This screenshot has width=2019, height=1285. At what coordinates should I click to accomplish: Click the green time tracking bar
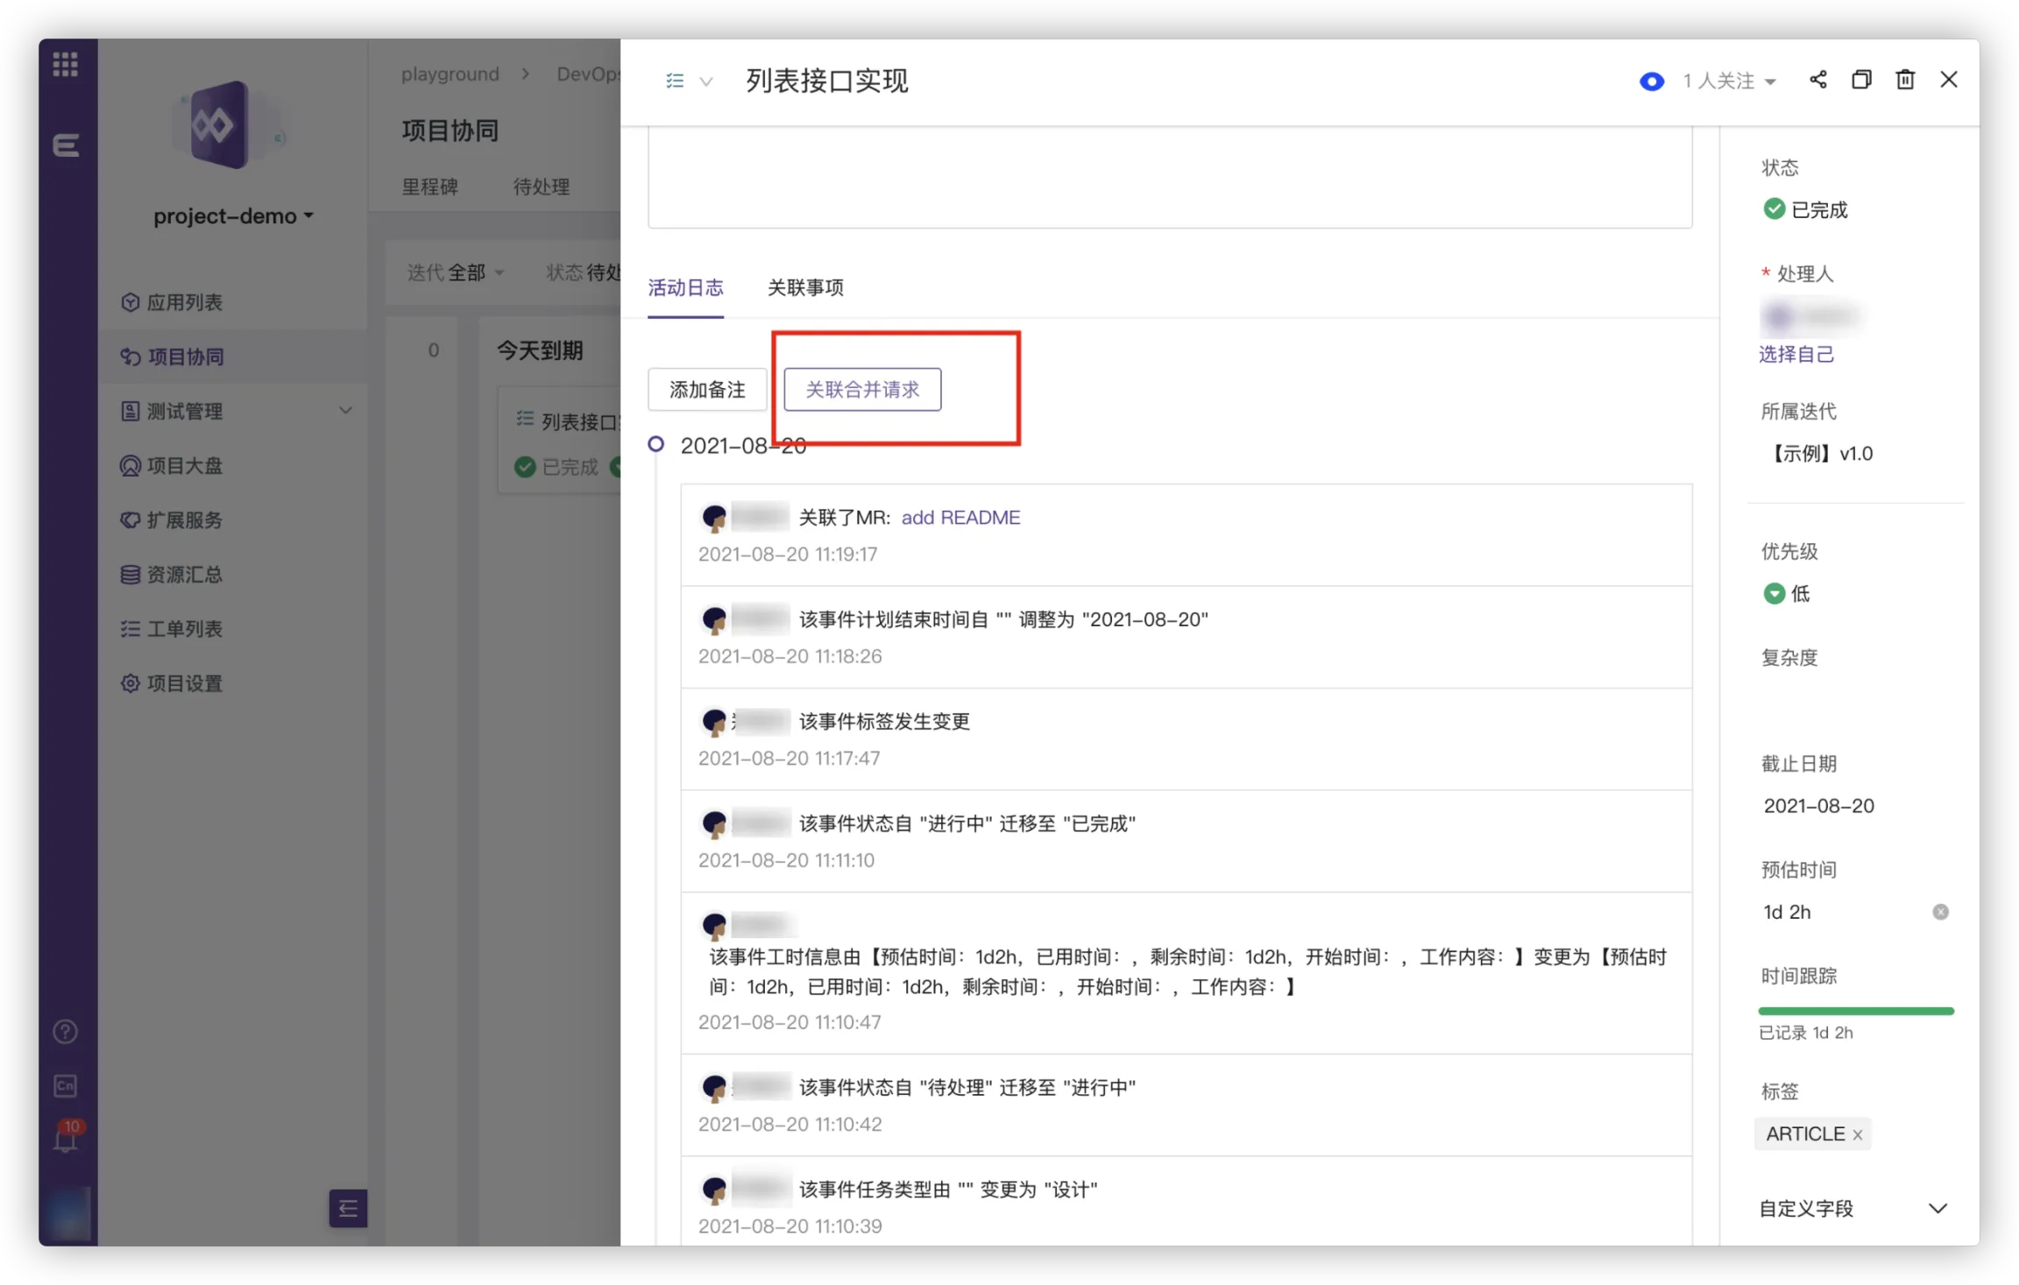pos(1855,1011)
